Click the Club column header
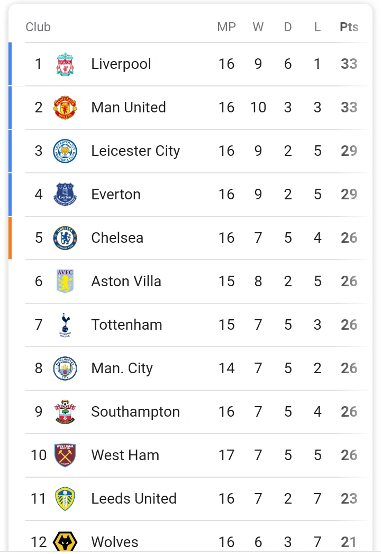 pyautogui.click(x=38, y=27)
